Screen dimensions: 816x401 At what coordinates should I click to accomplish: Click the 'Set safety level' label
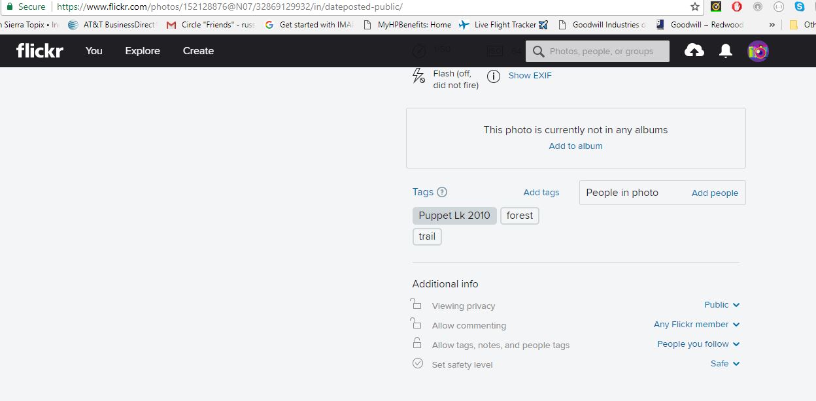(462, 364)
